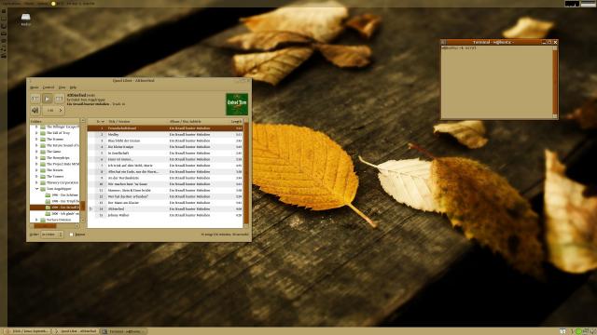Select The Game folder icon
Image resolution: width=597 pixels, height=335 pixels.
click(x=43, y=152)
